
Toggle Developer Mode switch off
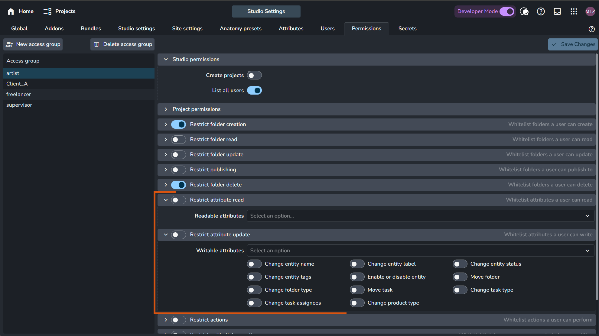[x=507, y=11]
